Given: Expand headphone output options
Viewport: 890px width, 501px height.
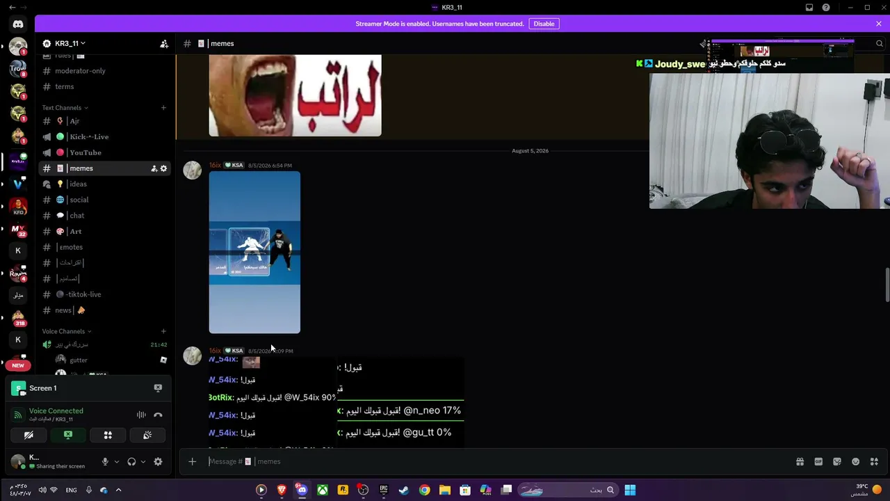Looking at the screenshot, I should [143, 461].
